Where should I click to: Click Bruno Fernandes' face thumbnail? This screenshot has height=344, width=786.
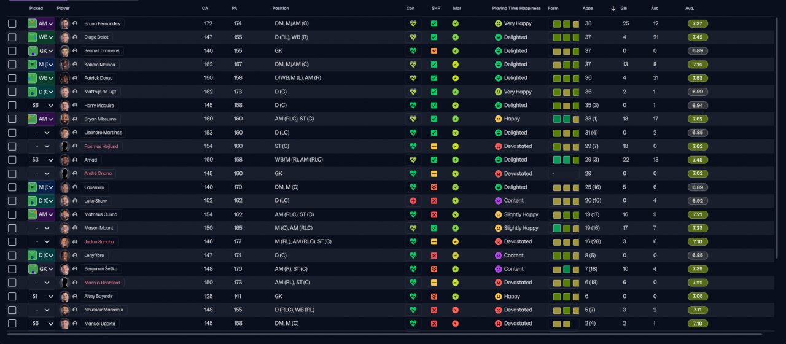(64, 23)
